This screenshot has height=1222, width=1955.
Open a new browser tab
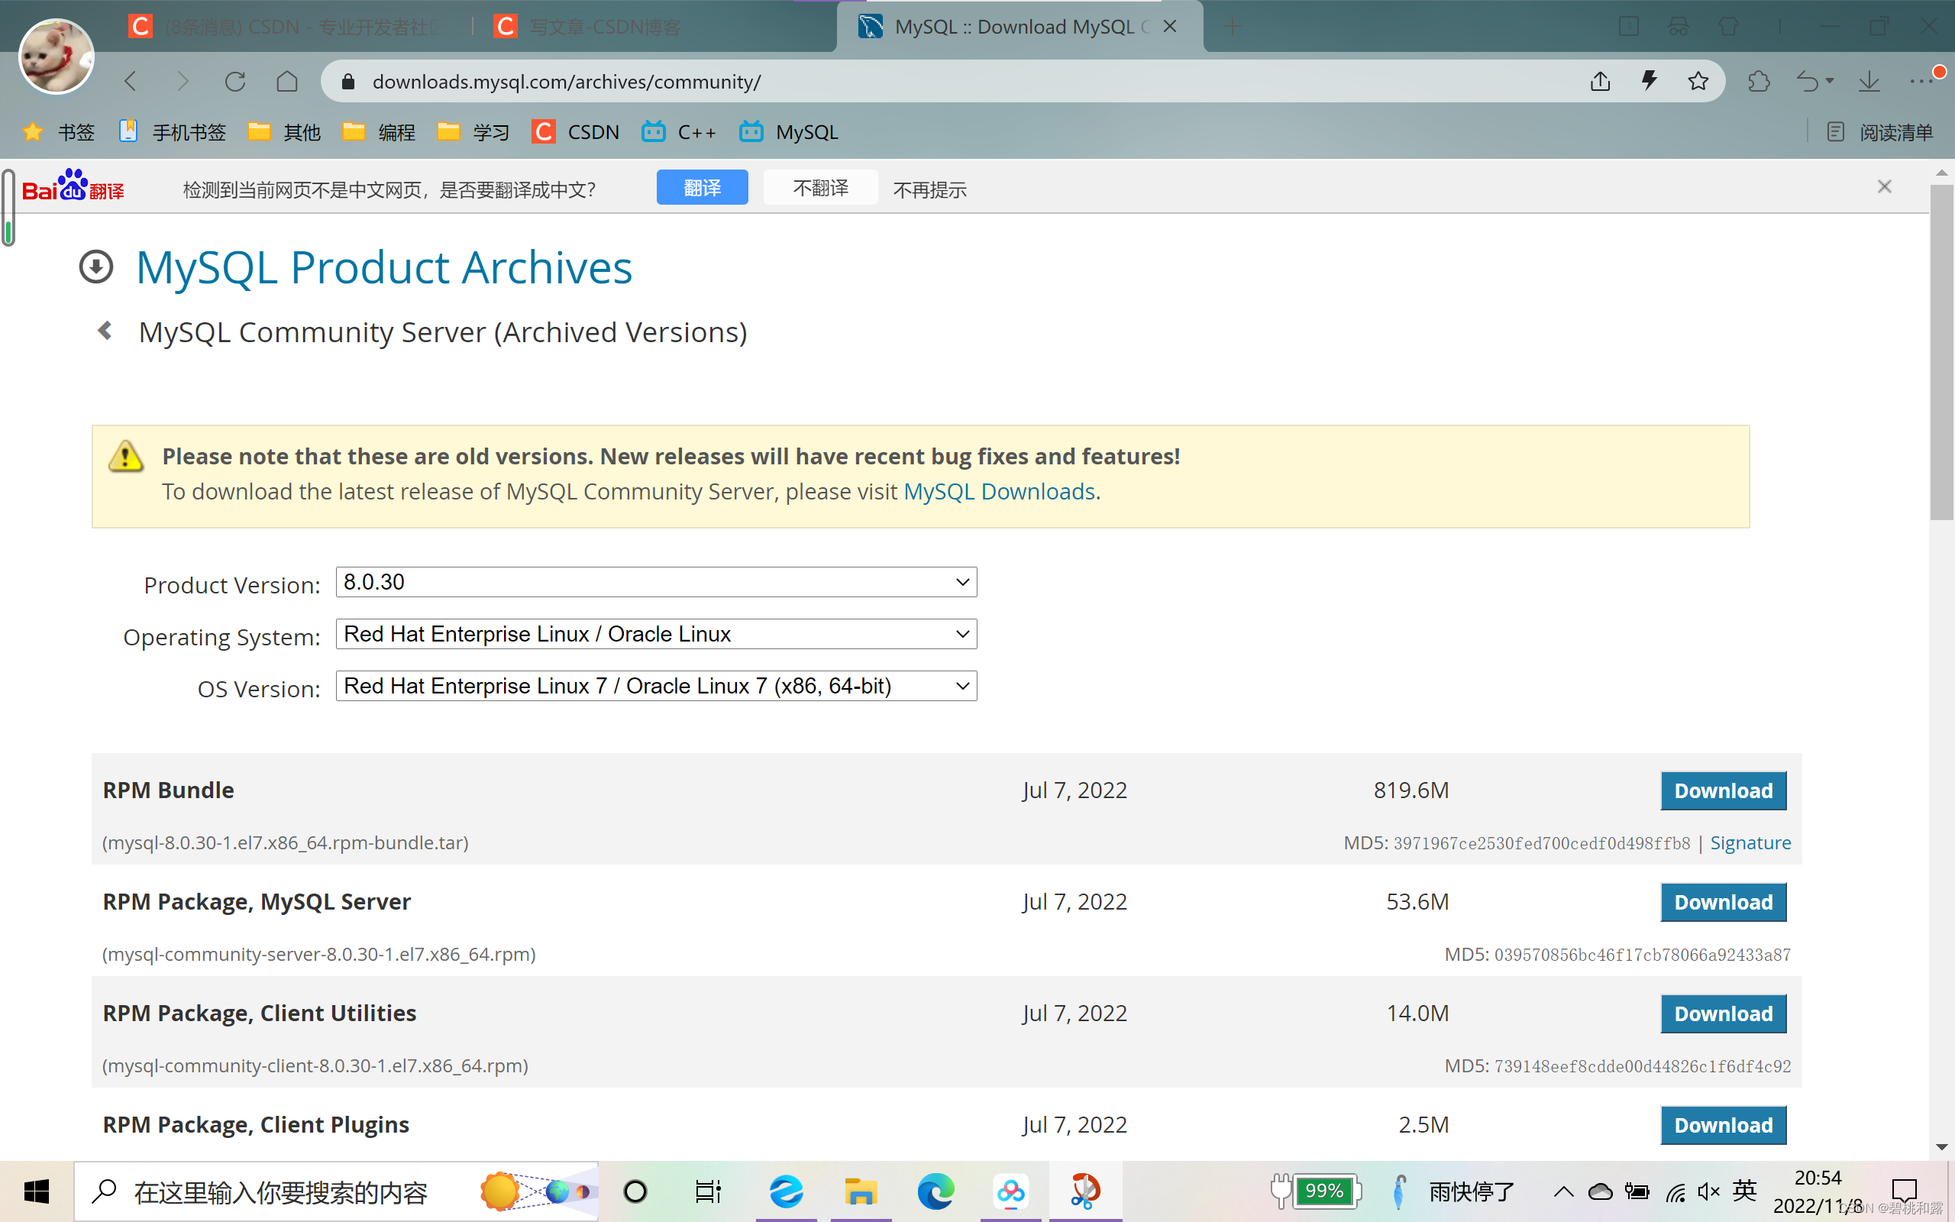1232,27
